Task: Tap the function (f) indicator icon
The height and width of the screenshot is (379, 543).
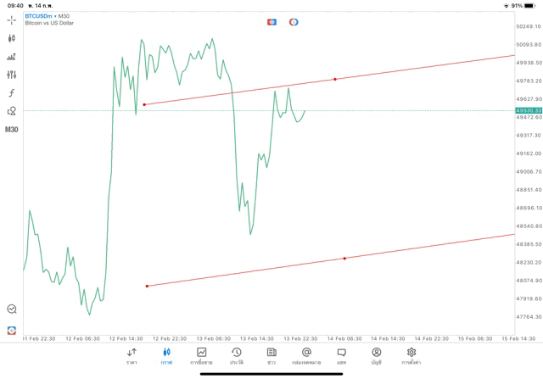Action: pos(12,92)
